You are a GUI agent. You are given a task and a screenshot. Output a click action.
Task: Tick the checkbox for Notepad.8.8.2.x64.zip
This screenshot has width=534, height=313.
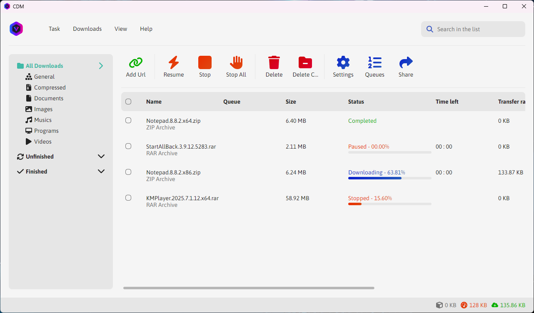128,120
